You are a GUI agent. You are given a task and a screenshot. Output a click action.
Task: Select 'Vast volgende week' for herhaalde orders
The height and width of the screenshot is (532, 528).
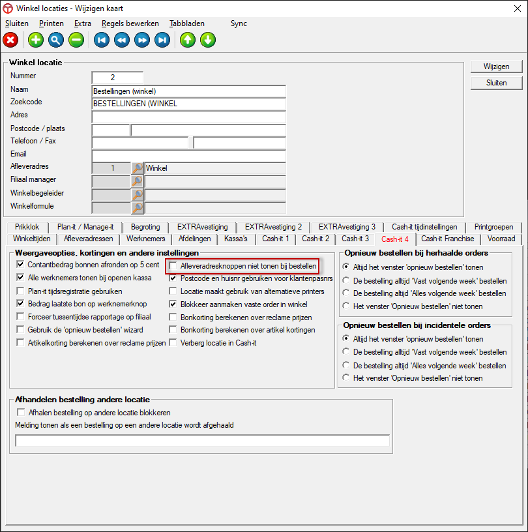345,280
